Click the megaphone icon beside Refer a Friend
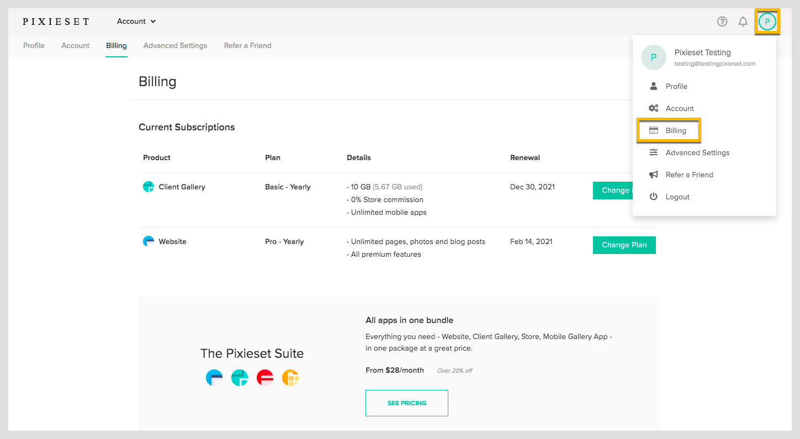800x439 pixels. tap(654, 174)
